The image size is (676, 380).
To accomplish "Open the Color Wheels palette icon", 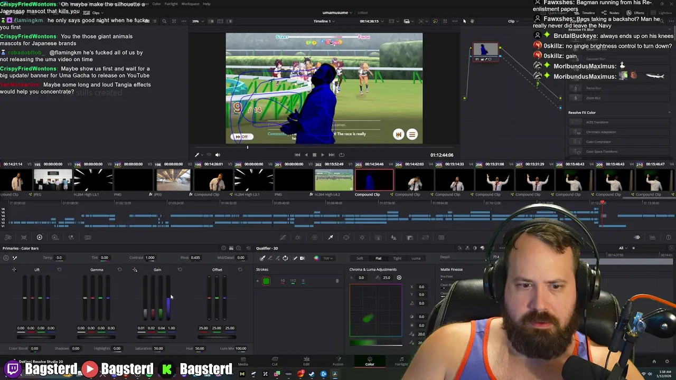I will click(x=39, y=237).
